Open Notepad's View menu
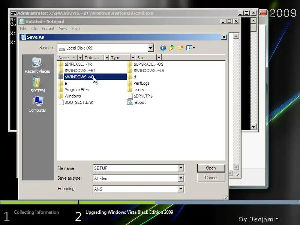This screenshot has height=225, width=300. tap(63, 28)
